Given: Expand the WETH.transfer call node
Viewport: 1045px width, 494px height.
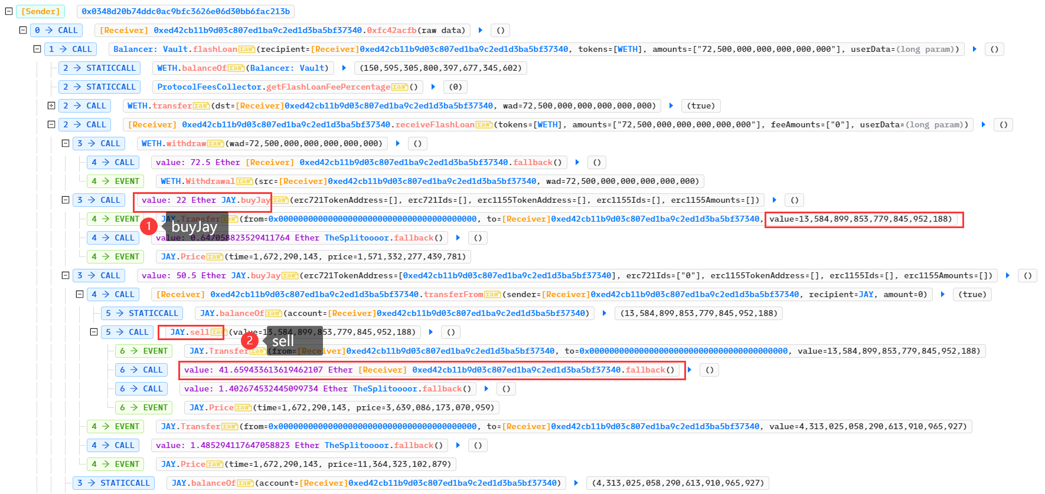Looking at the screenshot, I should pos(51,106).
